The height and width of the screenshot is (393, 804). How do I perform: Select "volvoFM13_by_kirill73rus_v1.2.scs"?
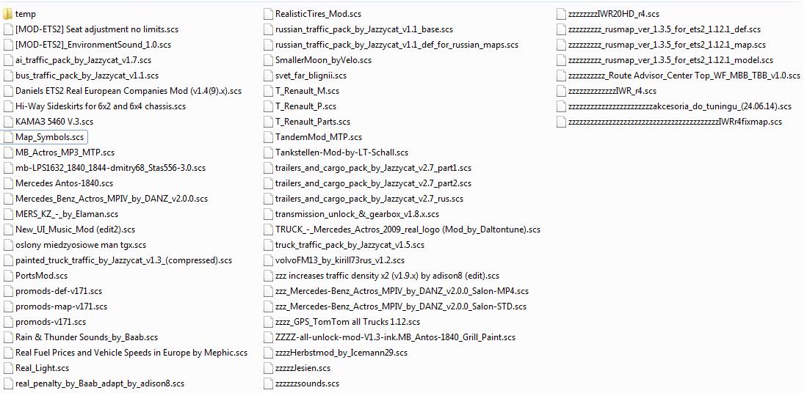[x=340, y=260]
